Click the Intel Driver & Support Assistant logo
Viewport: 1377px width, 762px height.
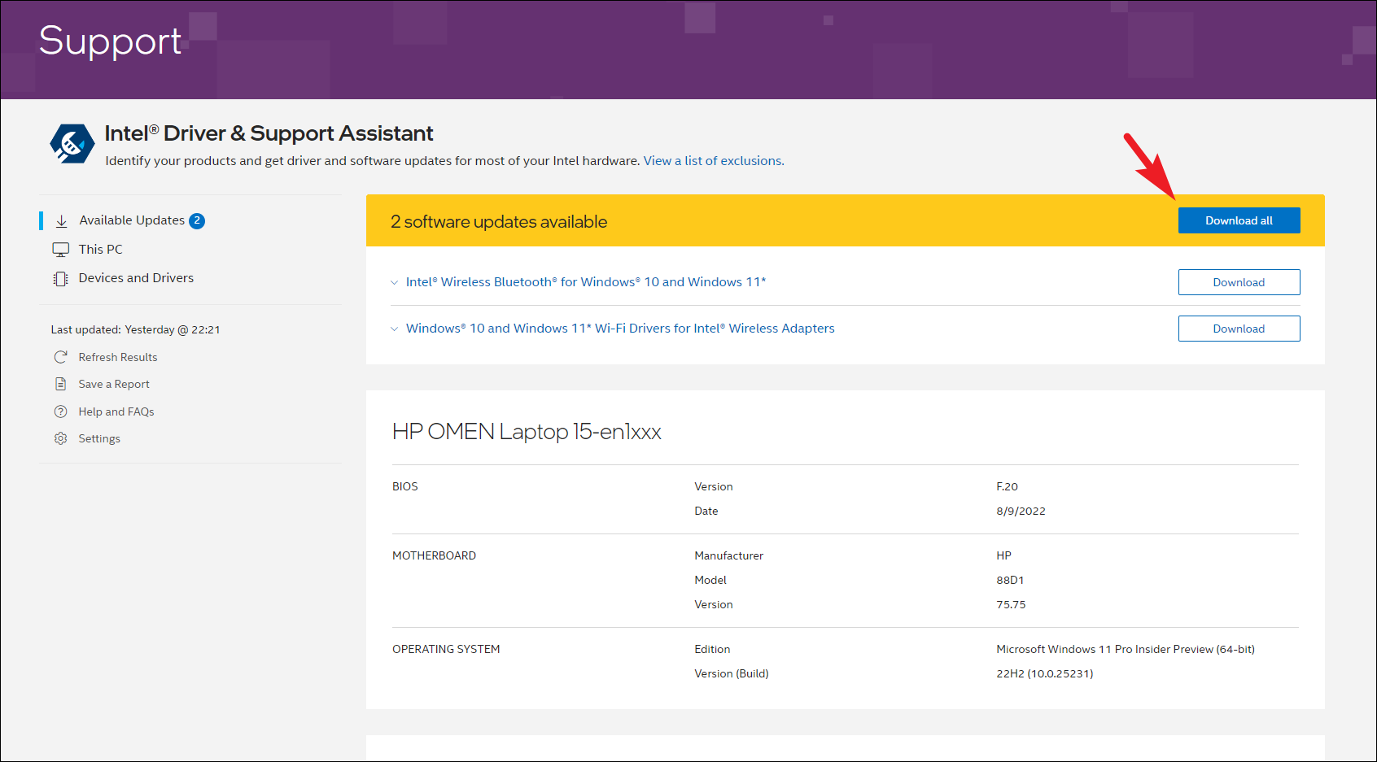[72, 144]
